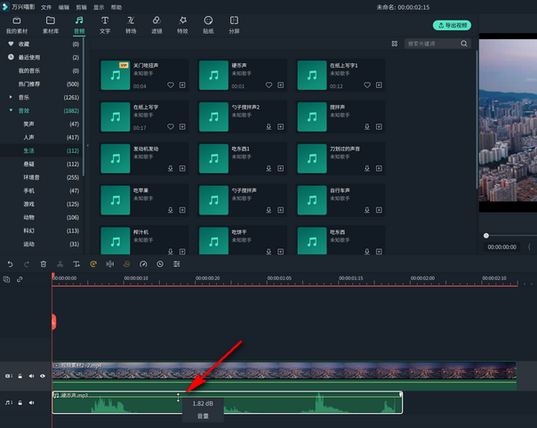Image resolution: width=537 pixels, height=428 pixels.
Task: Collapse the 音效 category tree
Action: click(11, 110)
